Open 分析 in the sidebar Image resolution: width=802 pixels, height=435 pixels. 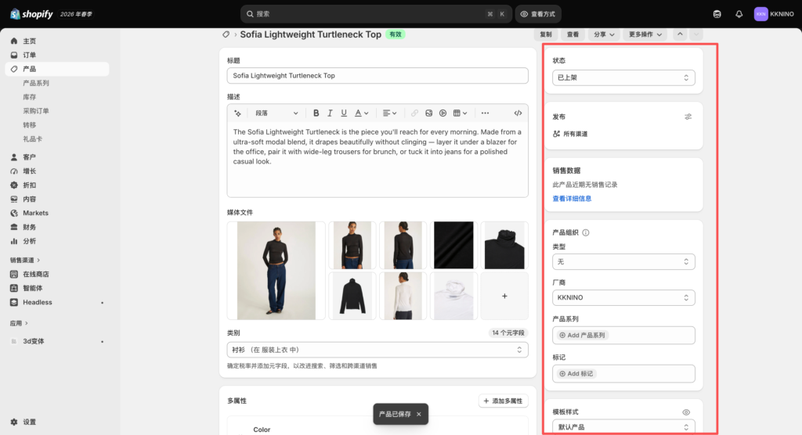[x=56, y=241]
